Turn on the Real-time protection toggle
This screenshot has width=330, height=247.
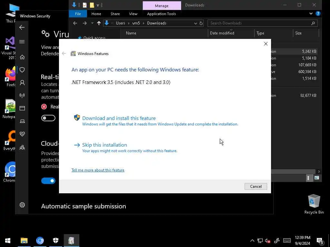pyautogui.click(x=48, y=118)
